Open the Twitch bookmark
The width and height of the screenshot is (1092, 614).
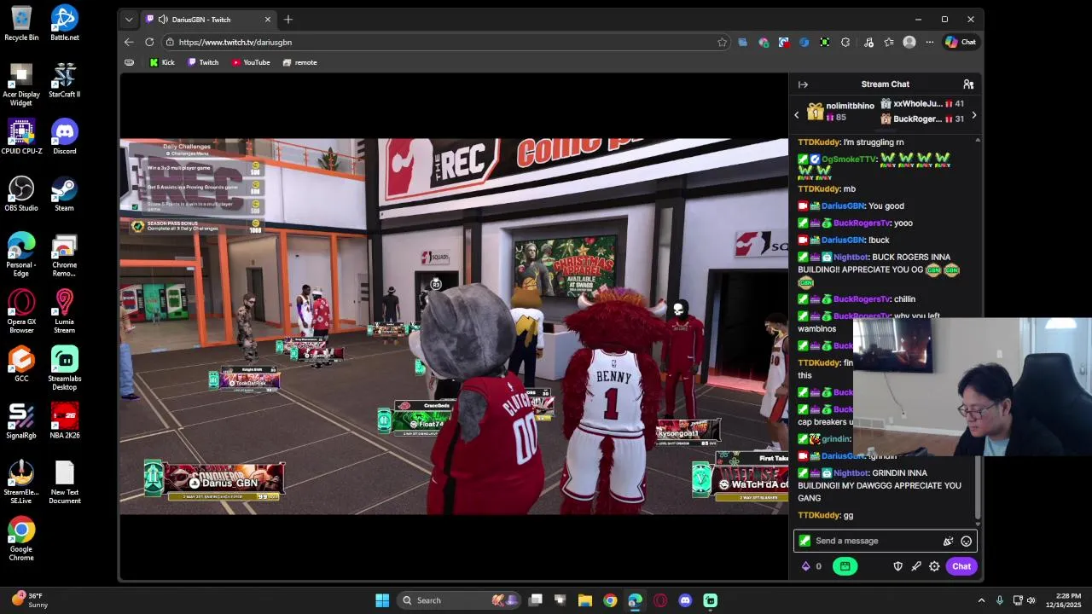pyautogui.click(x=203, y=62)
